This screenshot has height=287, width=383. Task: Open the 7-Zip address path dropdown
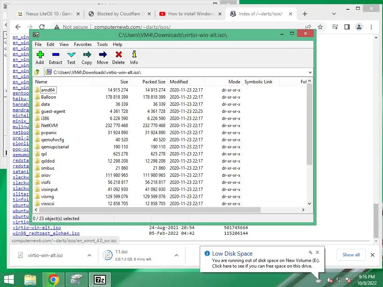coord(310,72)
